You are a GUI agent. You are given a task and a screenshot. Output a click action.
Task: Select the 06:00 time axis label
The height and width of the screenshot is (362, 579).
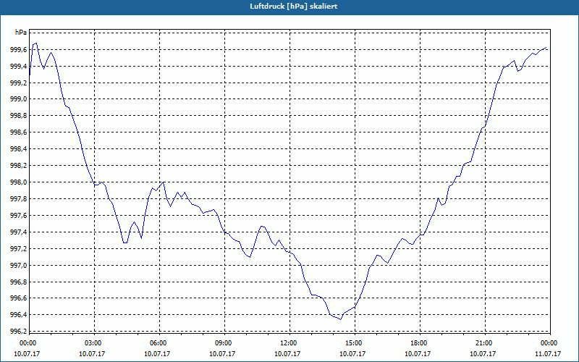158,343
